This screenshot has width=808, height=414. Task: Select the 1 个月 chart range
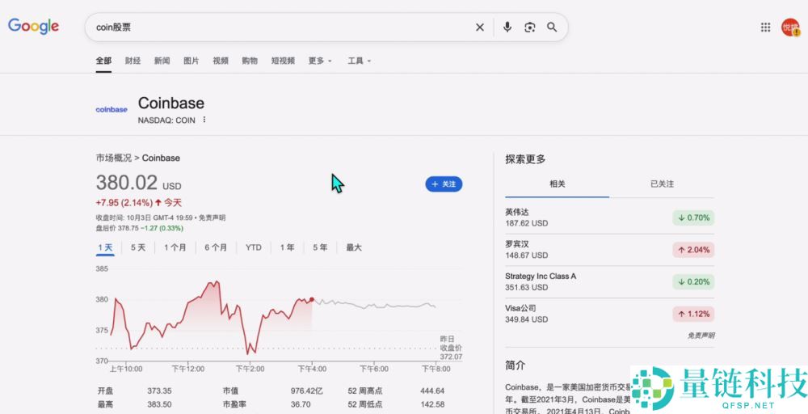175,247
